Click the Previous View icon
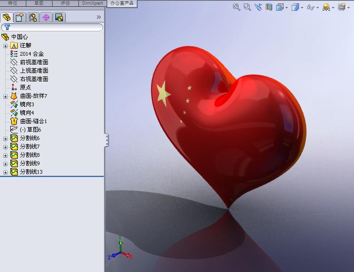Viewport: 354px width, 272px height. (x=258, y=7)
